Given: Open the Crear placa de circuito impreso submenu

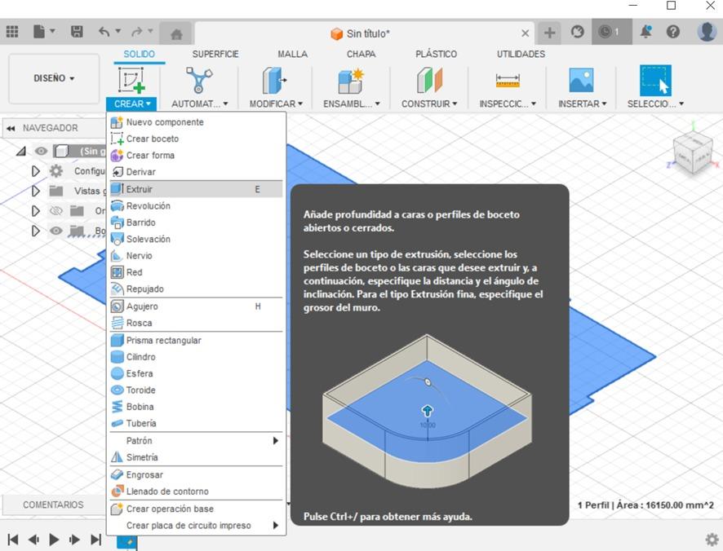Looking at the screenshot, I should pos(196,526).
